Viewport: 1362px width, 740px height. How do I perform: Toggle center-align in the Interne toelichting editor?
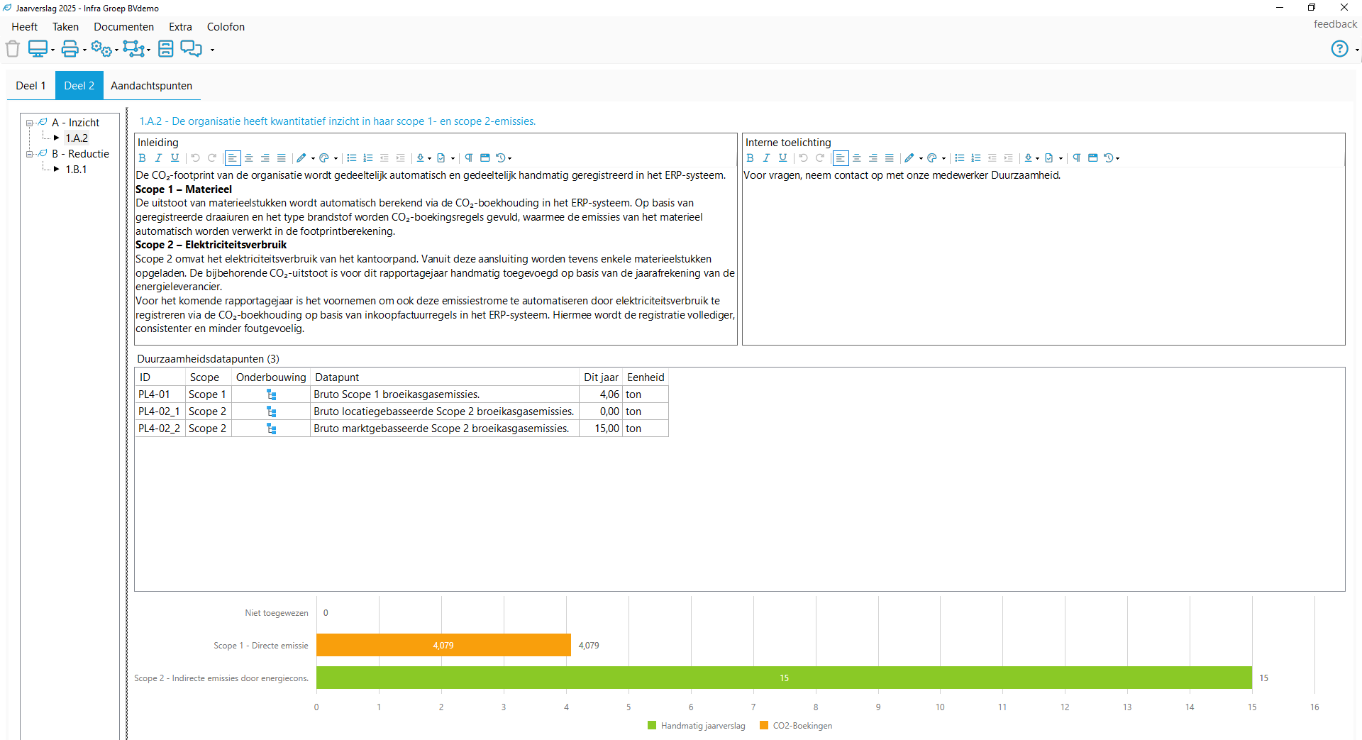857,158
